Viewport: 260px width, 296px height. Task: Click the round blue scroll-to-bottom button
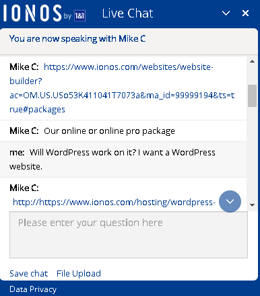point(230,201)
